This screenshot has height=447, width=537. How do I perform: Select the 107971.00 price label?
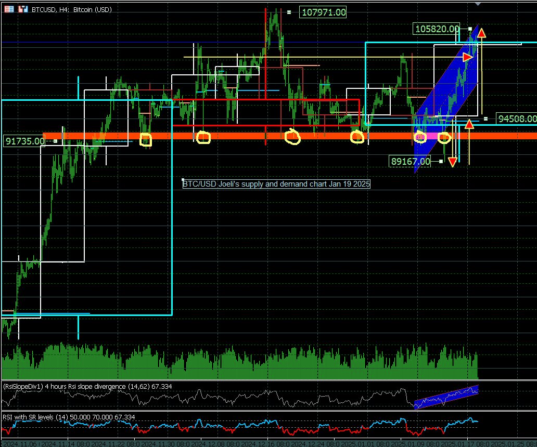323,12
